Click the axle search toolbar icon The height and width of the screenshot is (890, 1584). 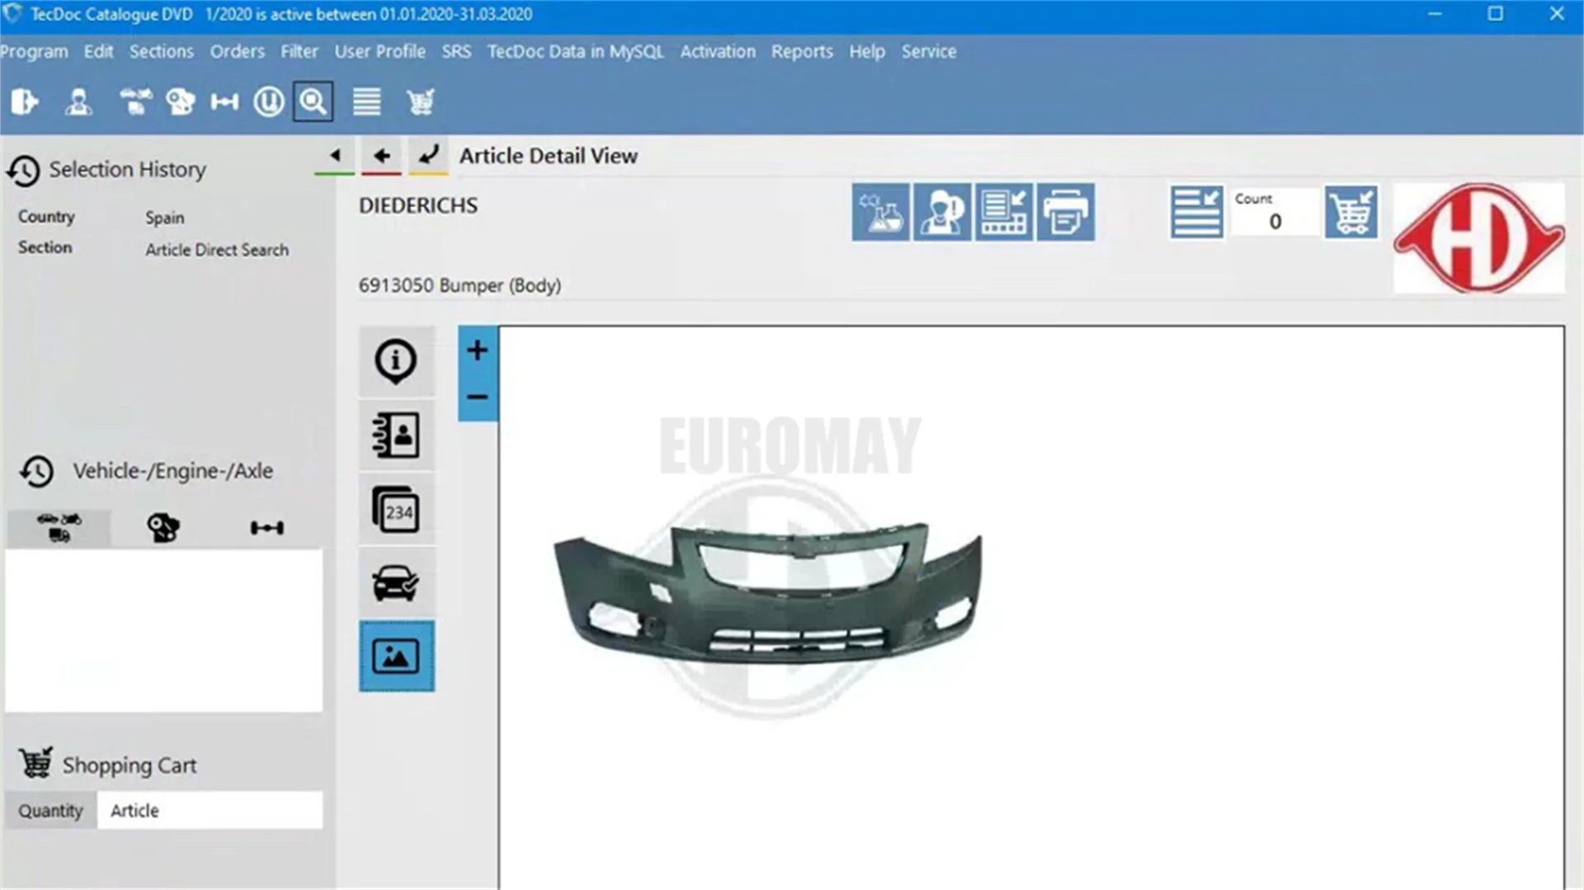224,102
